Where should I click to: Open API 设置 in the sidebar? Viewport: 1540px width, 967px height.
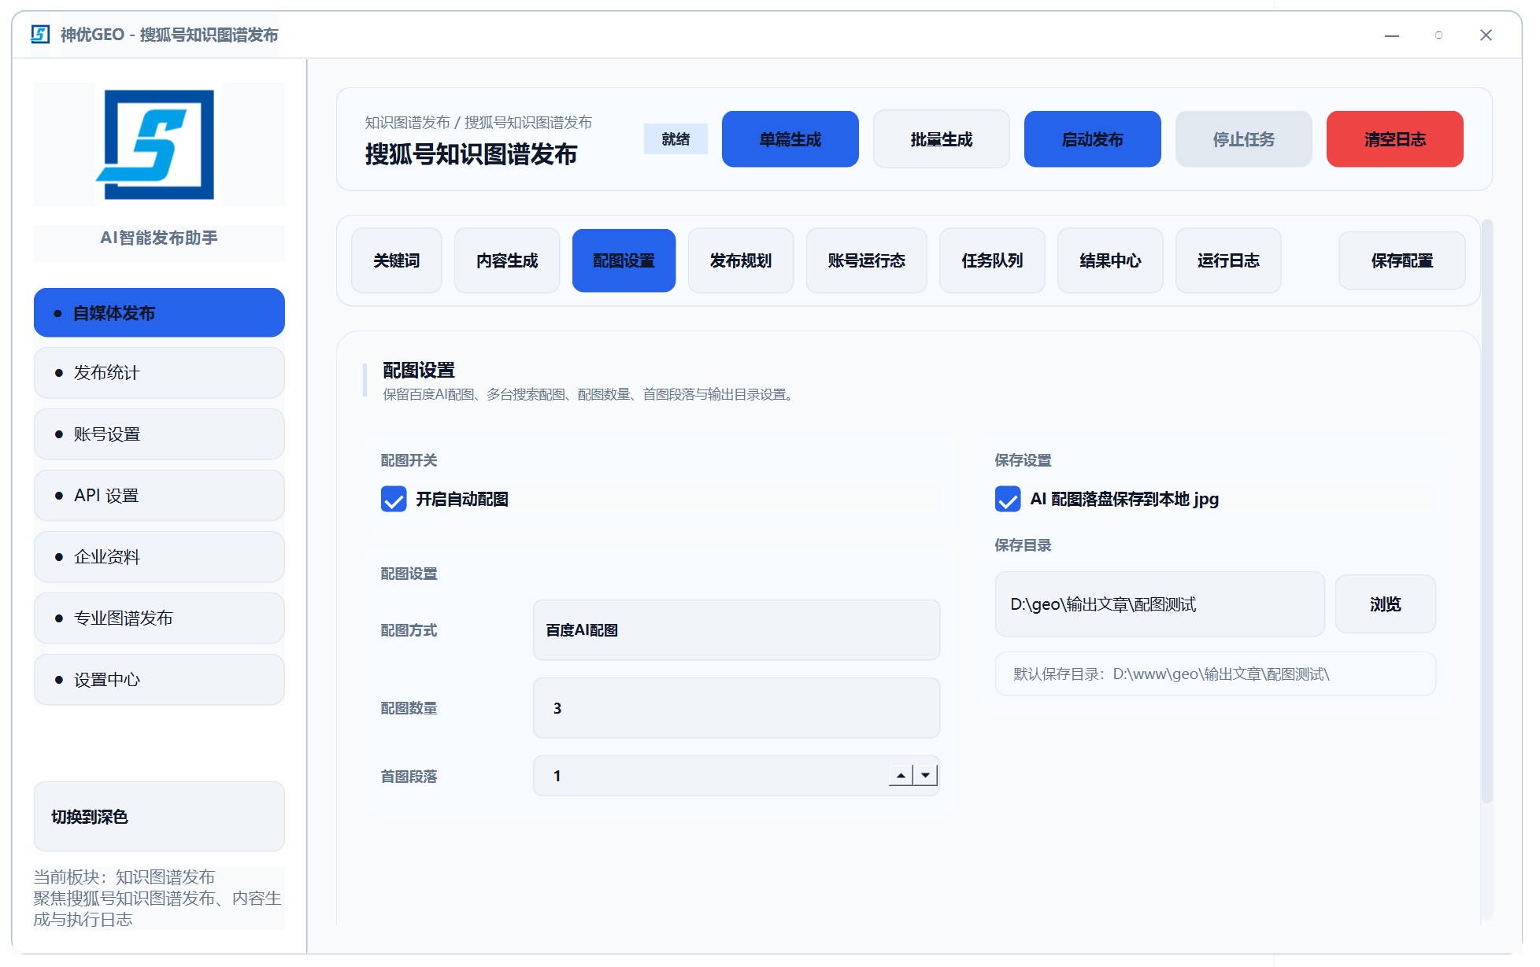pos(159,495)
